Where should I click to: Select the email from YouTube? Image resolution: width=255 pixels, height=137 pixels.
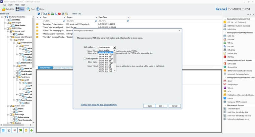click(54, 37)
